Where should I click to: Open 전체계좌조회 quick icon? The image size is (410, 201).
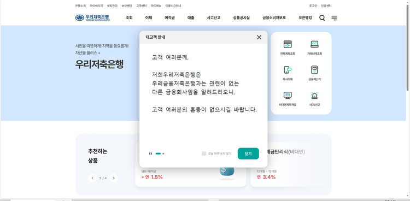pos(288,48)
